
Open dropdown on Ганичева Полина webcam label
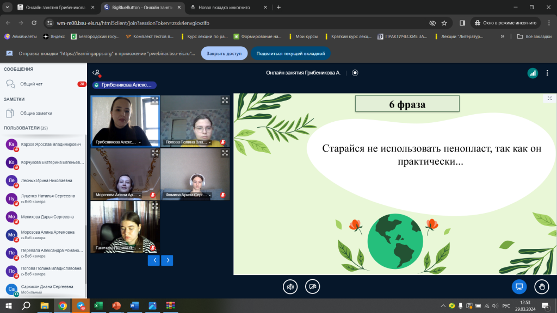(118, 248)
